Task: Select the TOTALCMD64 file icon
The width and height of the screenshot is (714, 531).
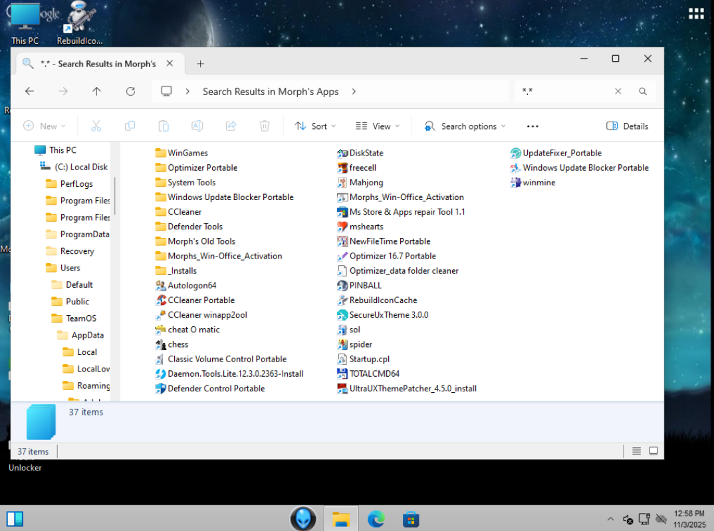Action: point(342,373)
